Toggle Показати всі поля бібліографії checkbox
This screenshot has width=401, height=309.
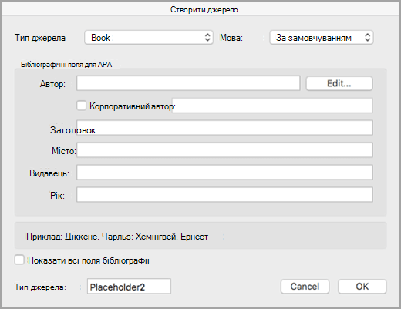(19, 260)
